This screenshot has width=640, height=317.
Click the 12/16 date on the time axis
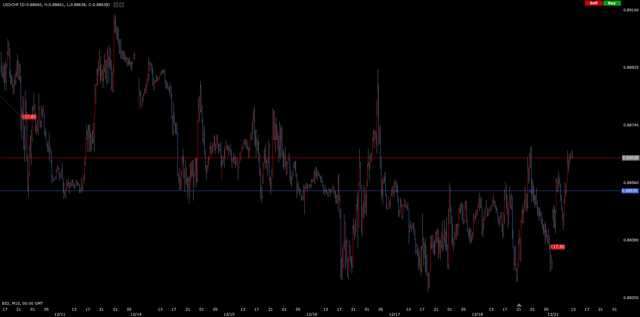pyautogui.click(x=312, y=314)
